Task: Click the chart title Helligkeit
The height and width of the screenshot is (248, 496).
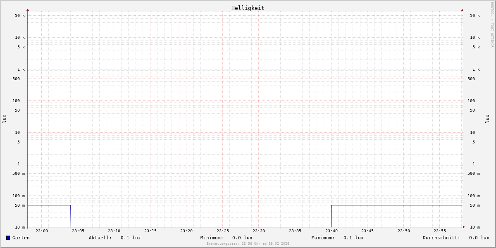Action: pyautogui.click(x=248, y=8)
